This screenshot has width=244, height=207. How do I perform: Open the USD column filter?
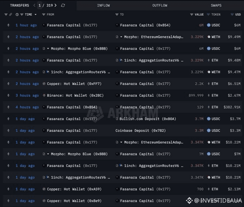(x=232, y=15)
